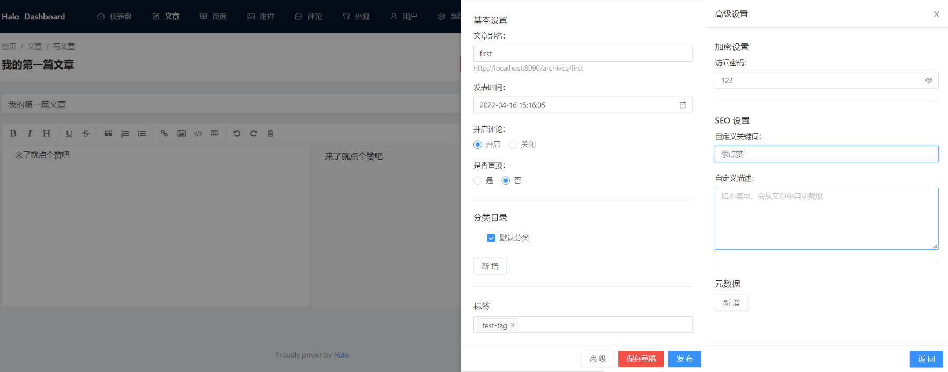Remove the test-tag tag

(x=513, y=325)
